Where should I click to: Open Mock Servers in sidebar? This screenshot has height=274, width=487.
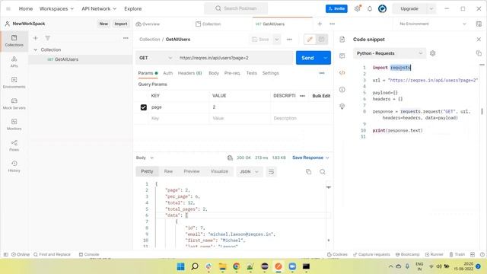point(14,104)
